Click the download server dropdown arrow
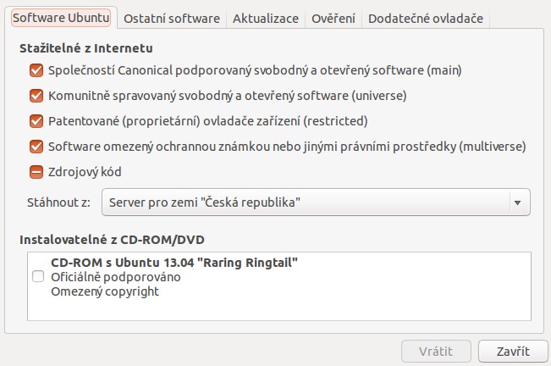This screenshot has height=366, width=551. [x=516, y=202]
